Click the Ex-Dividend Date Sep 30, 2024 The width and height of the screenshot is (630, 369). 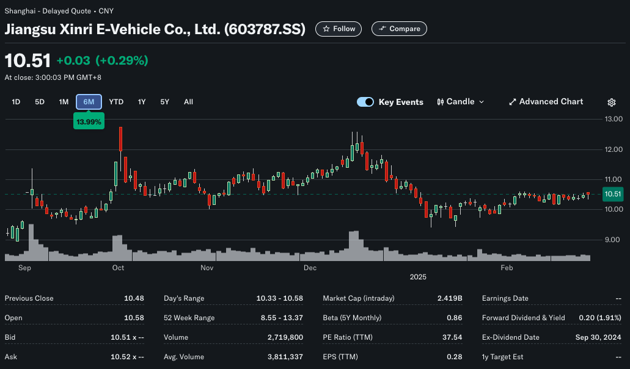(x=598, y=337)
